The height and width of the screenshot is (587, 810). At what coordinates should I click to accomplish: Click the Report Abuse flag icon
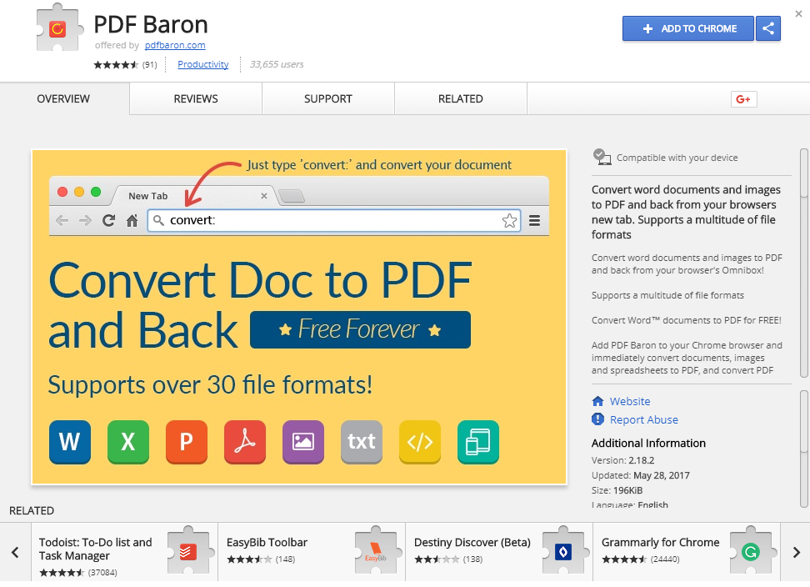point(597,419)
